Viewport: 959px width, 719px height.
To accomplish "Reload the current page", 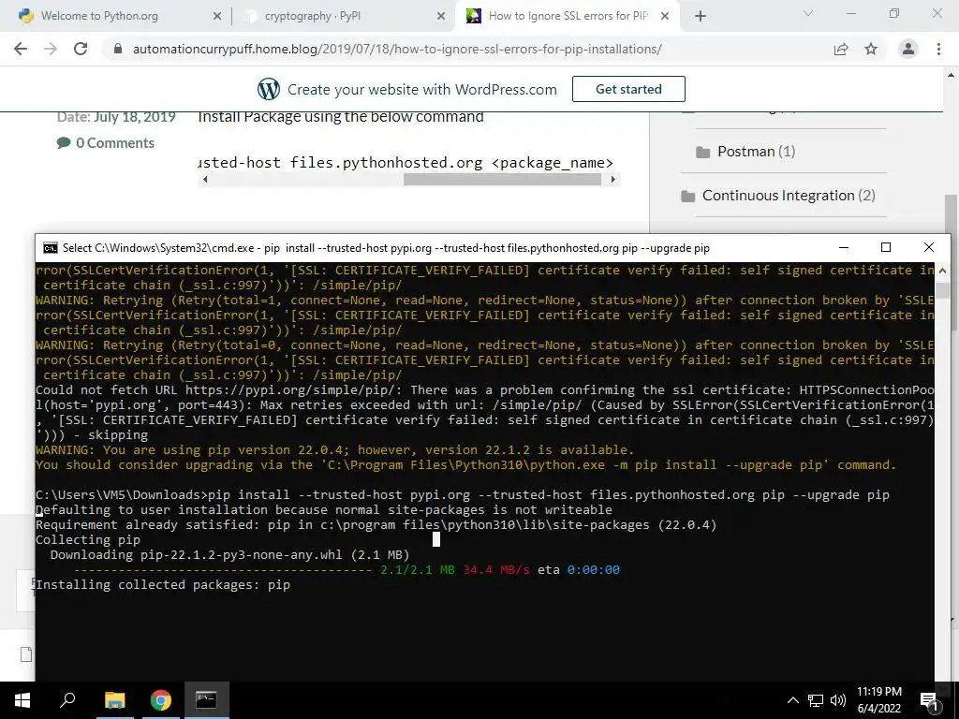I will pos(81,49).
